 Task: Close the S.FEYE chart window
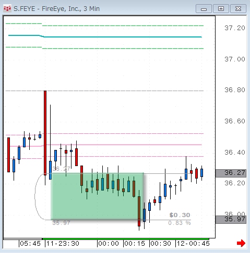238,9
